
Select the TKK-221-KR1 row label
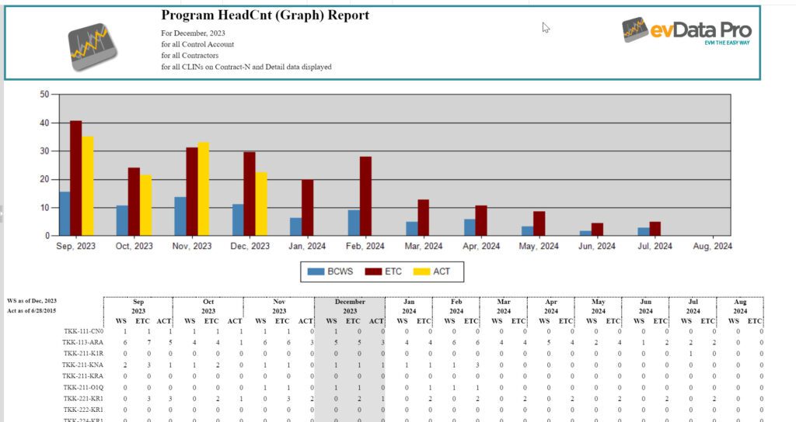point(82,399)
